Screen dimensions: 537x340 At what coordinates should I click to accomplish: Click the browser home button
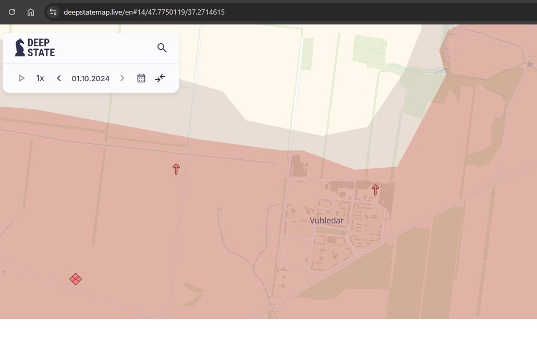pos(31,12)
